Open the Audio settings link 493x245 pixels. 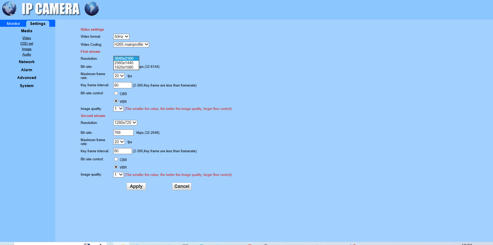[x=26, y=55]
